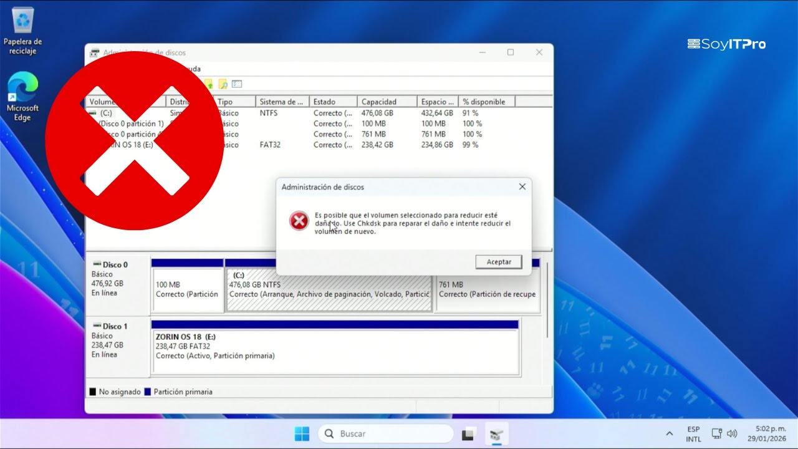Select the Microsoft Edge desktop shortcut
This screenshot has width=798, height=449.
tap(22, 97)
